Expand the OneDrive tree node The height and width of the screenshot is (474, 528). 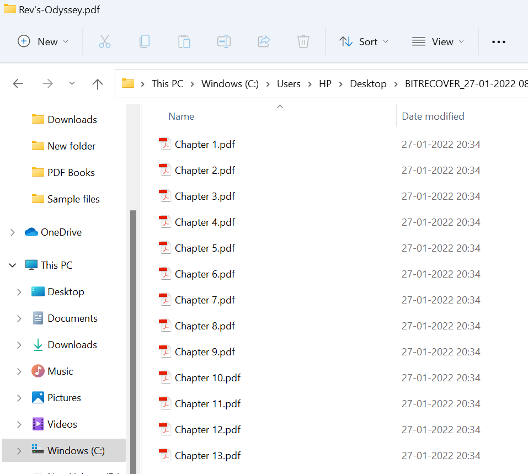13,233
